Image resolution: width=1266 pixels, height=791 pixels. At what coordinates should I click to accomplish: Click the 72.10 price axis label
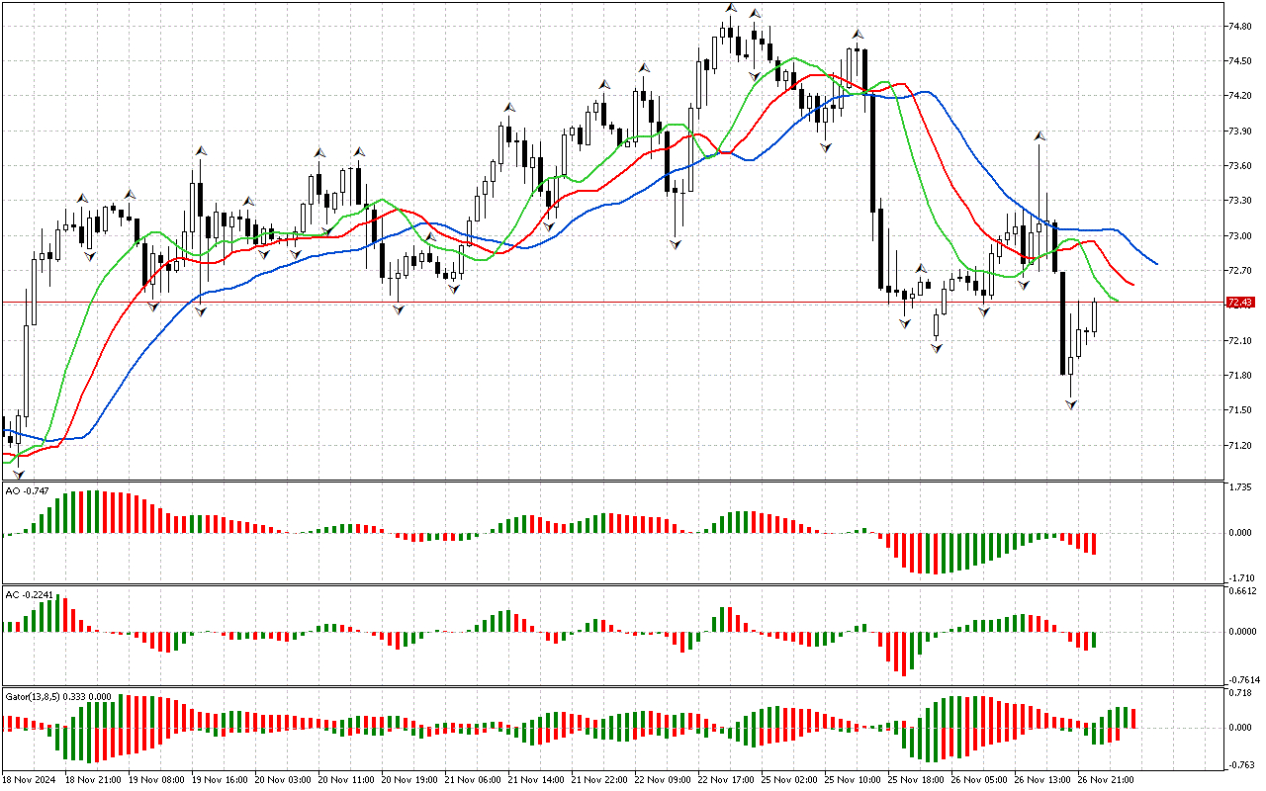[1238, 341]
